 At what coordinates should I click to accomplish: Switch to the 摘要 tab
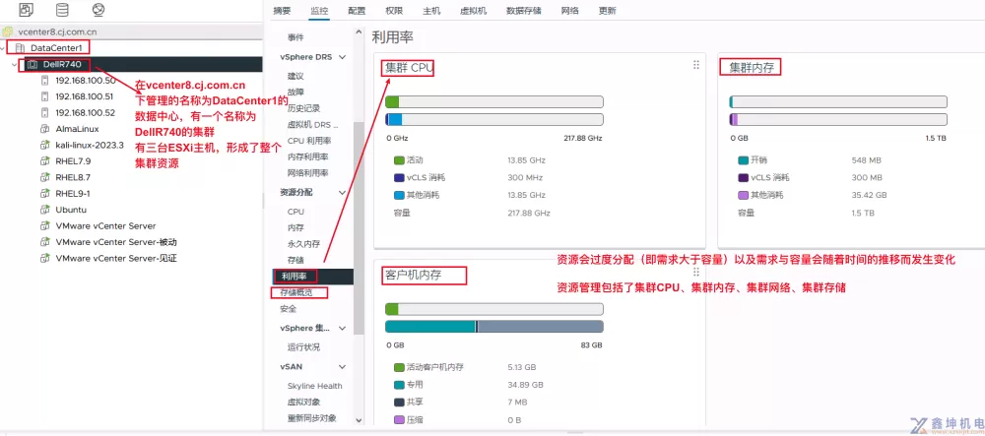tap(282, 11)
